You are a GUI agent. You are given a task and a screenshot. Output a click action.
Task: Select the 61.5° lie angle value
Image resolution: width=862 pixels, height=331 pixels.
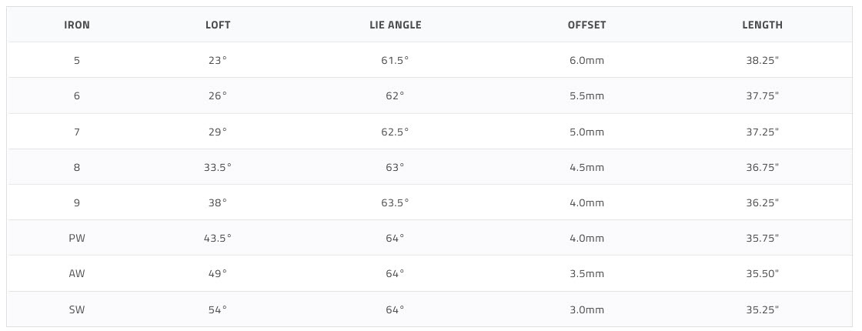click(x=396, y=60)
